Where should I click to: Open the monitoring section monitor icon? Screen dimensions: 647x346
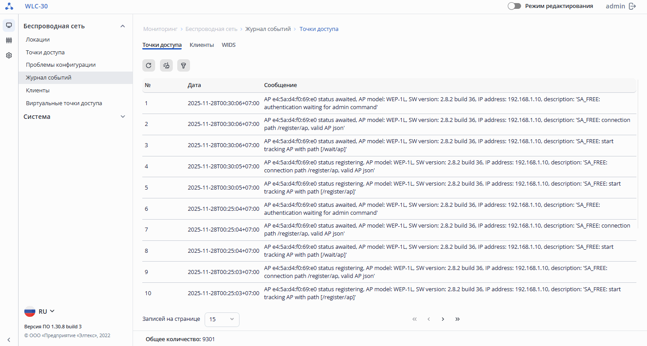(9, 25)
